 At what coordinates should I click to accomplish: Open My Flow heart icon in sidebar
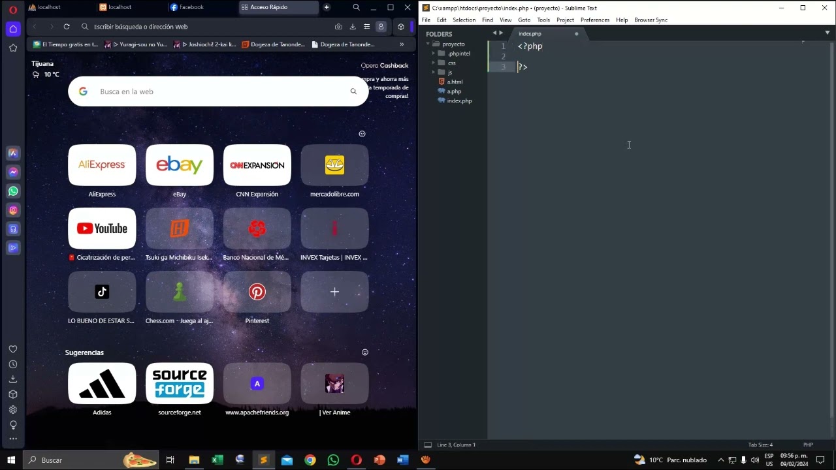tap(13, 349)
